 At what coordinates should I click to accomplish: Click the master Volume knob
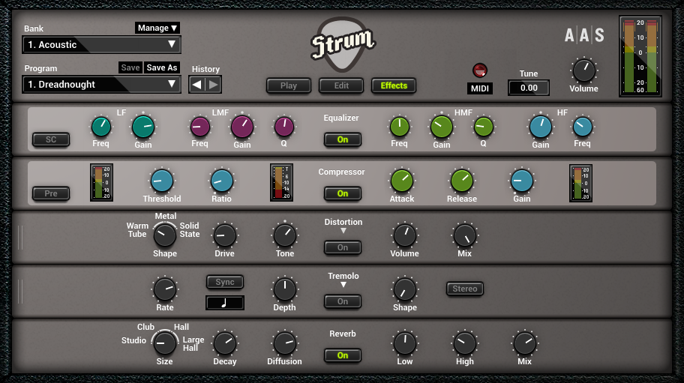coord(583,71)
